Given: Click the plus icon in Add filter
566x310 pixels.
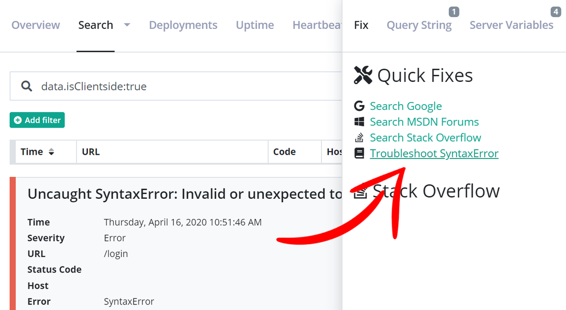Looking at the screenshot, I should pyautogui.click(x=18, y=120).
